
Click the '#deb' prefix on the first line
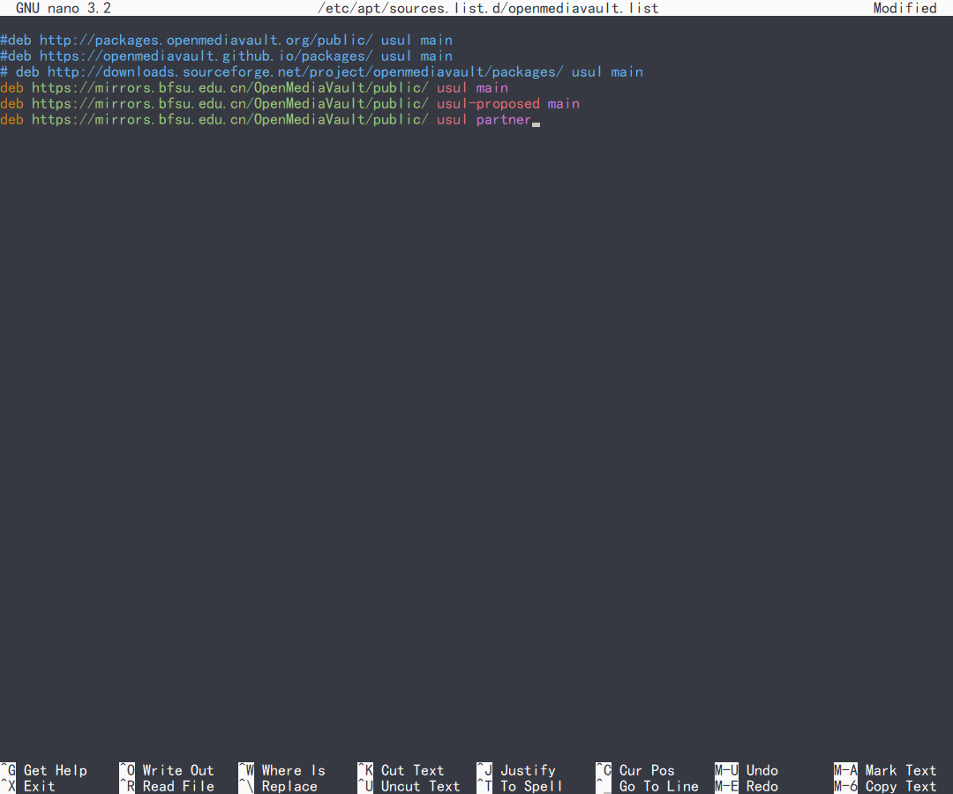pyautogui.click(x=16, y=40)
